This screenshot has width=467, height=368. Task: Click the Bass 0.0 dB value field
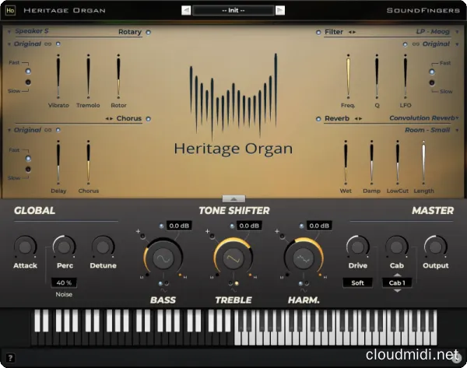click(x=179, y=226)
